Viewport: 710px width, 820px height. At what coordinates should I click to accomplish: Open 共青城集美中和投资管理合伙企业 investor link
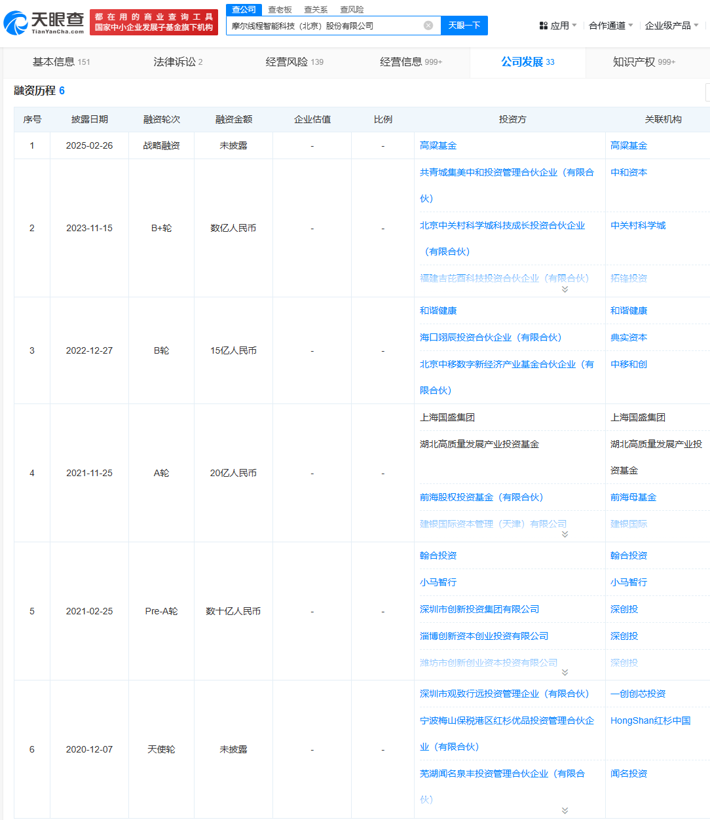point(507,185)
